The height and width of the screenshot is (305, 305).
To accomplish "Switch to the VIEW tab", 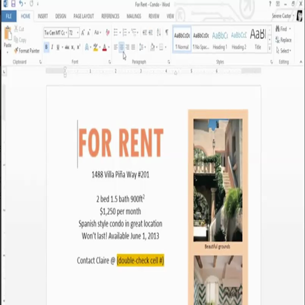I will tap(170, 16).
